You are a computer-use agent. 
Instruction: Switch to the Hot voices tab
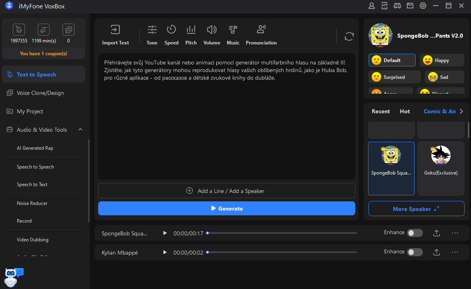[x=405, y=111]
